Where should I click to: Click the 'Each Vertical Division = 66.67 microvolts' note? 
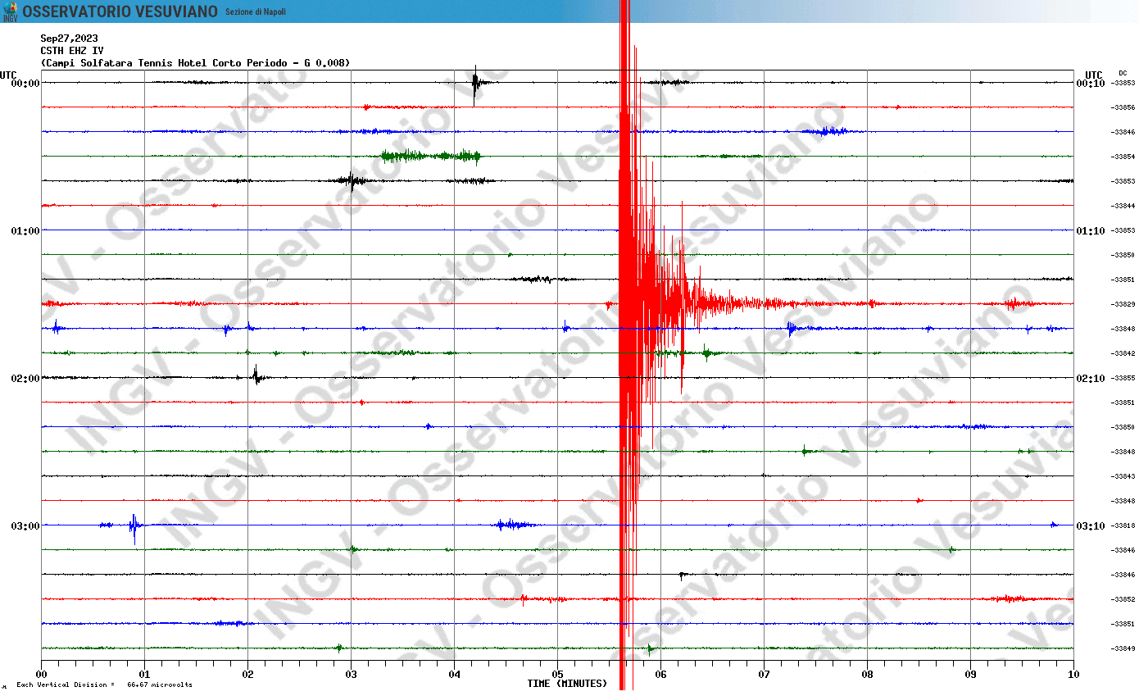click(x=104, y=685)
